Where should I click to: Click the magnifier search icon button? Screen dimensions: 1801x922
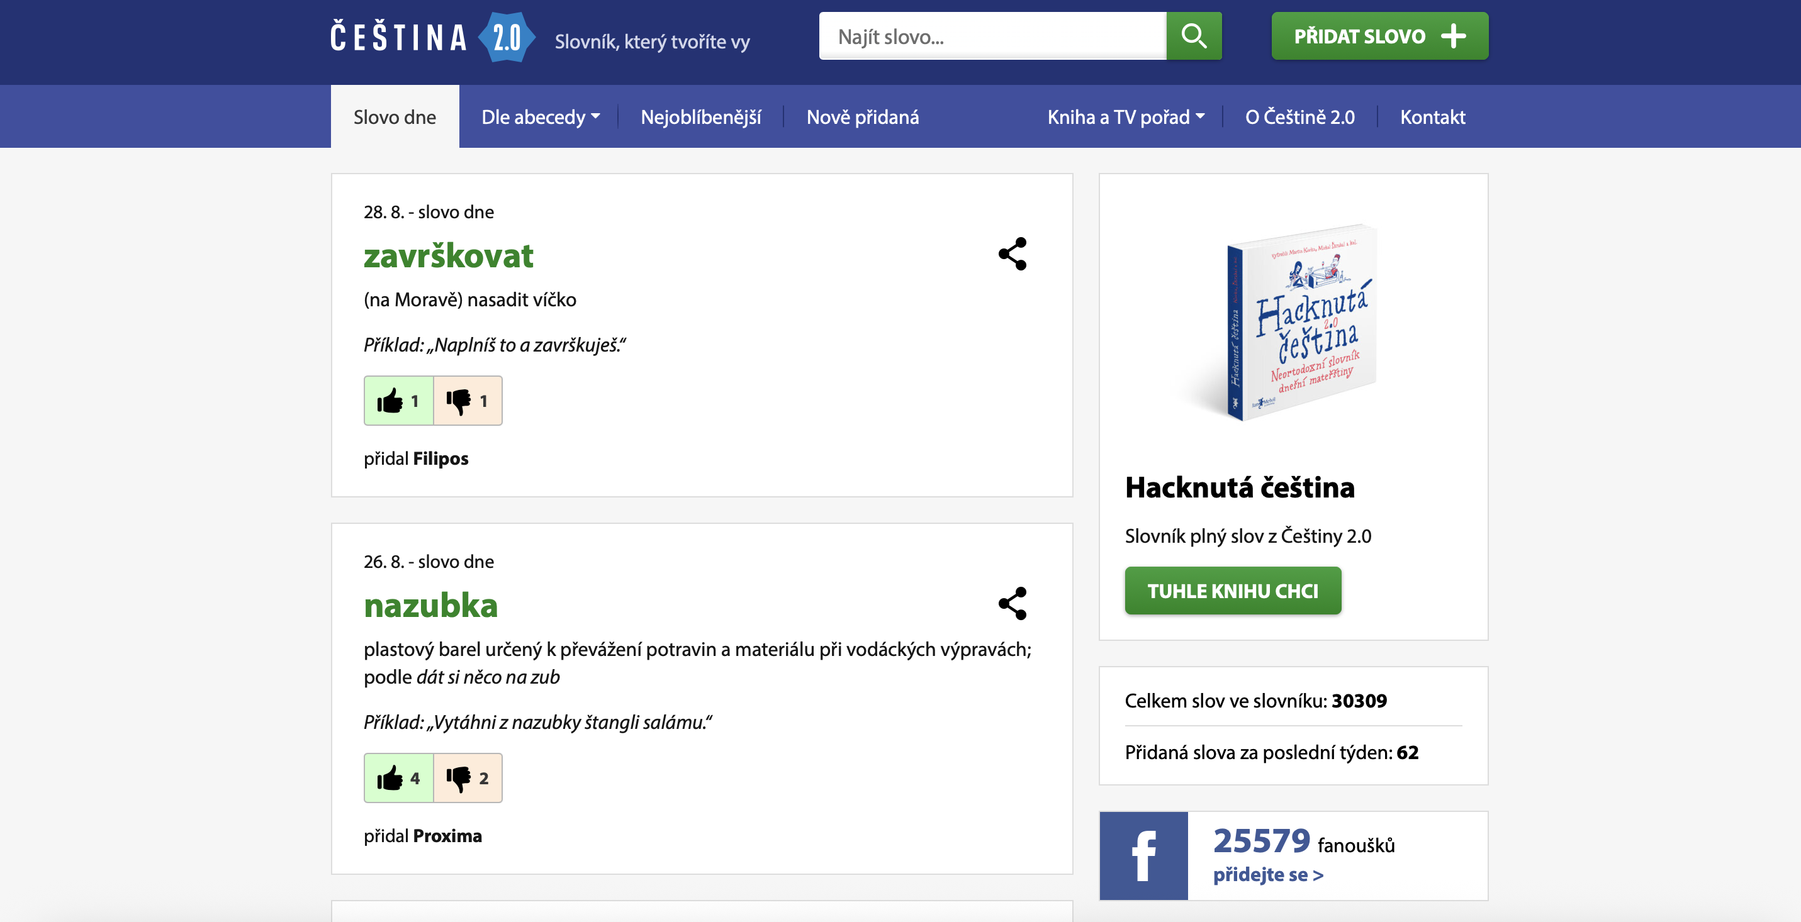1194,36
